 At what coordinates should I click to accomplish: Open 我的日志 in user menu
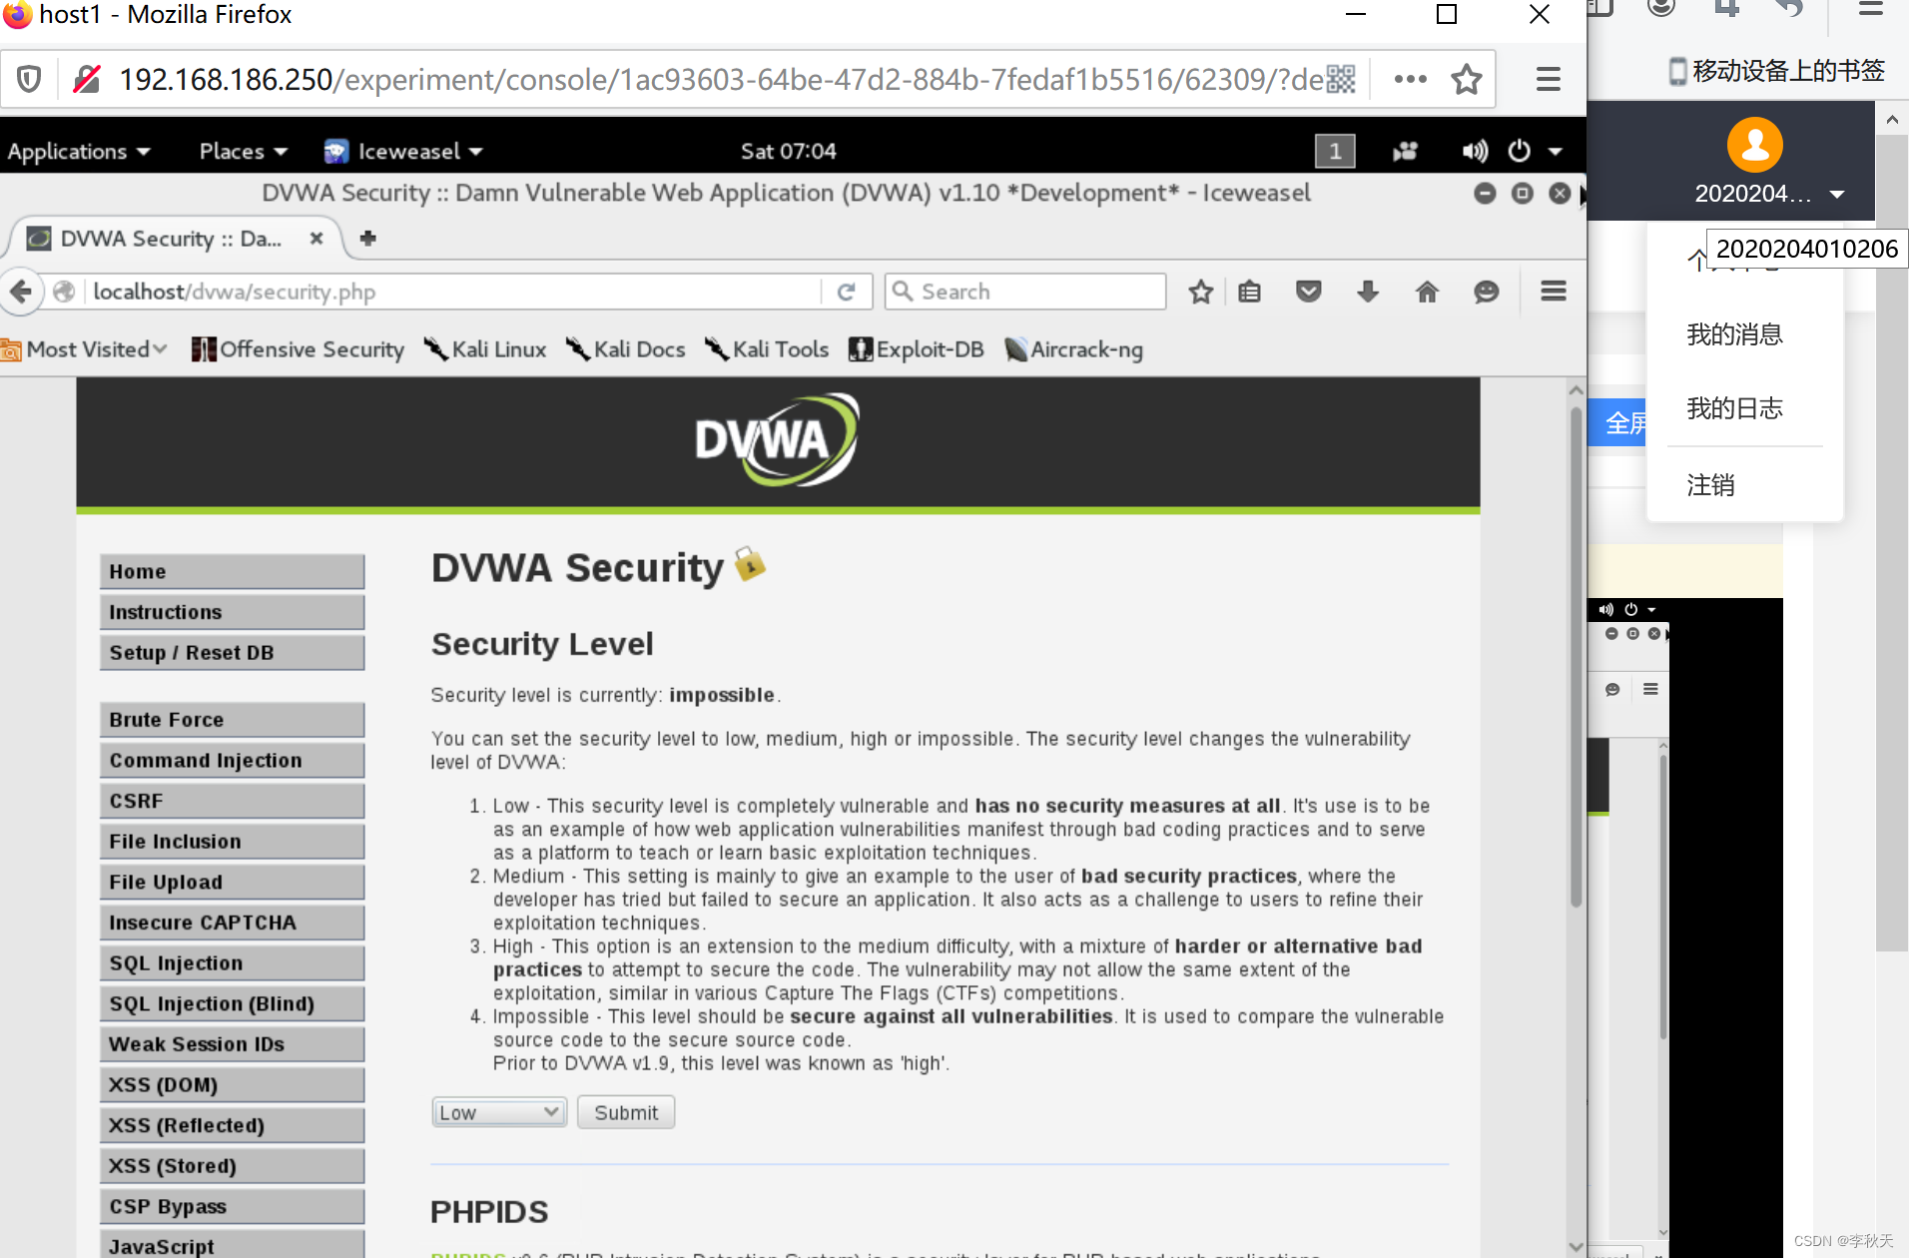pyautogui.click(x=1734, y=408)
